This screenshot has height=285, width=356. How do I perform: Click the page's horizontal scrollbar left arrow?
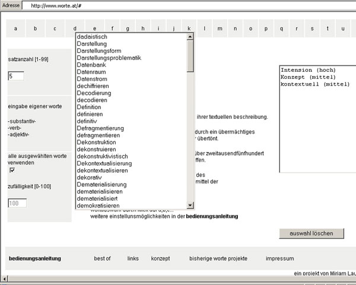point(5,278)
